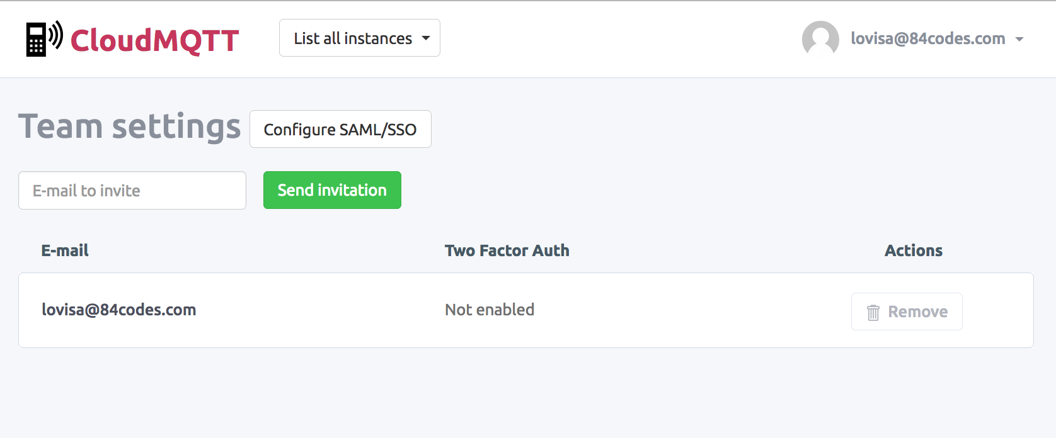Open the List all instances dropdown
This screenshot has height=438, width=1056.
360,38
